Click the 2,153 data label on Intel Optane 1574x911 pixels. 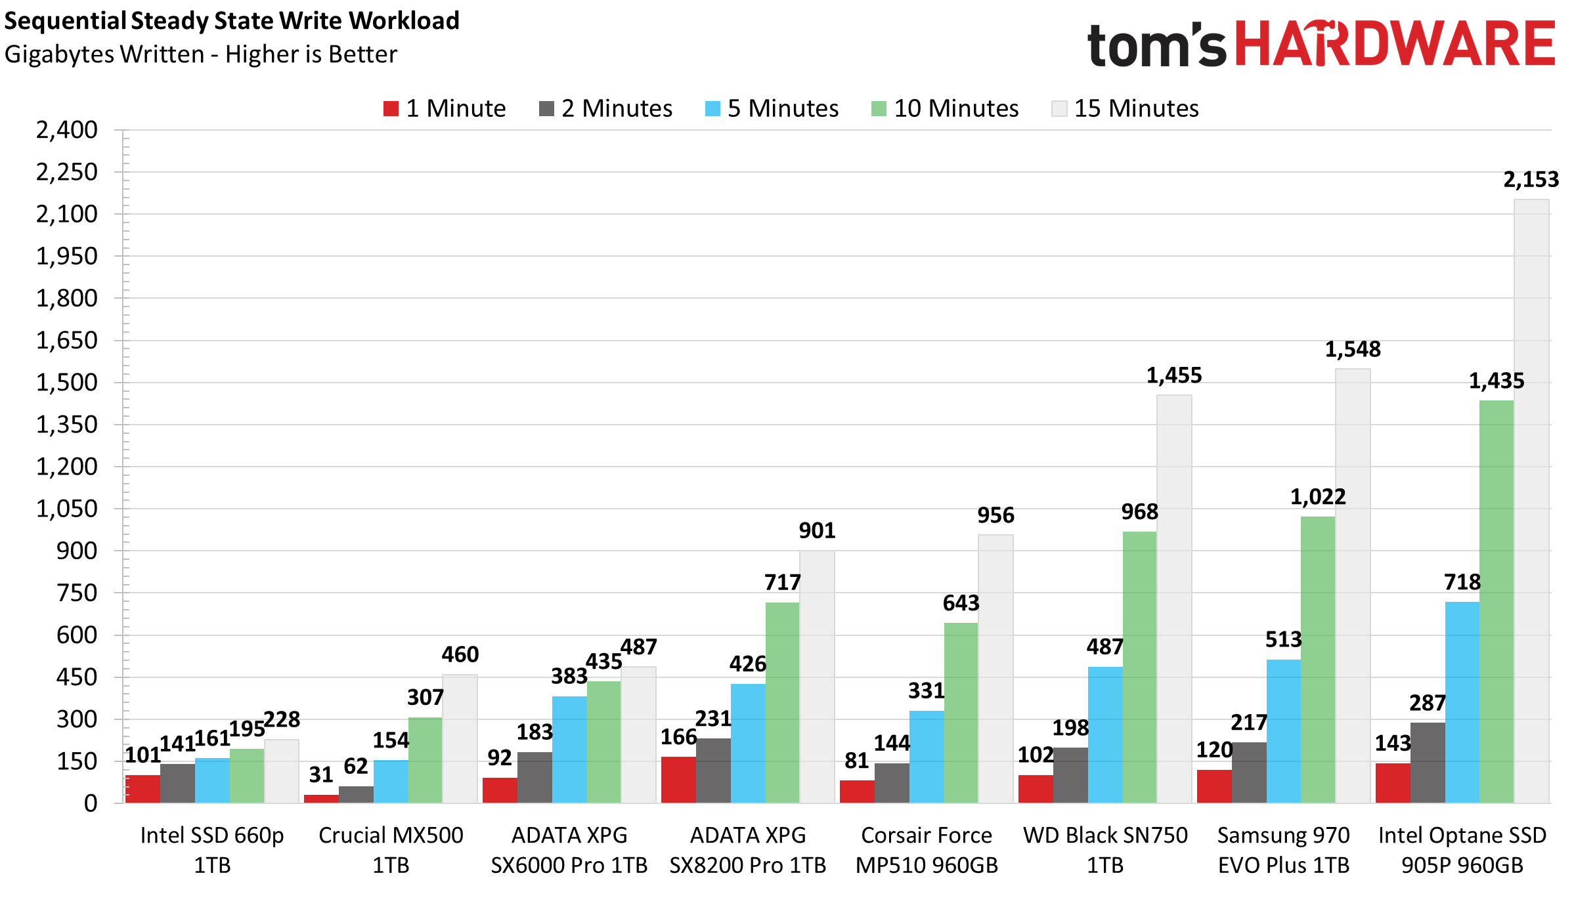(1531, 180)
